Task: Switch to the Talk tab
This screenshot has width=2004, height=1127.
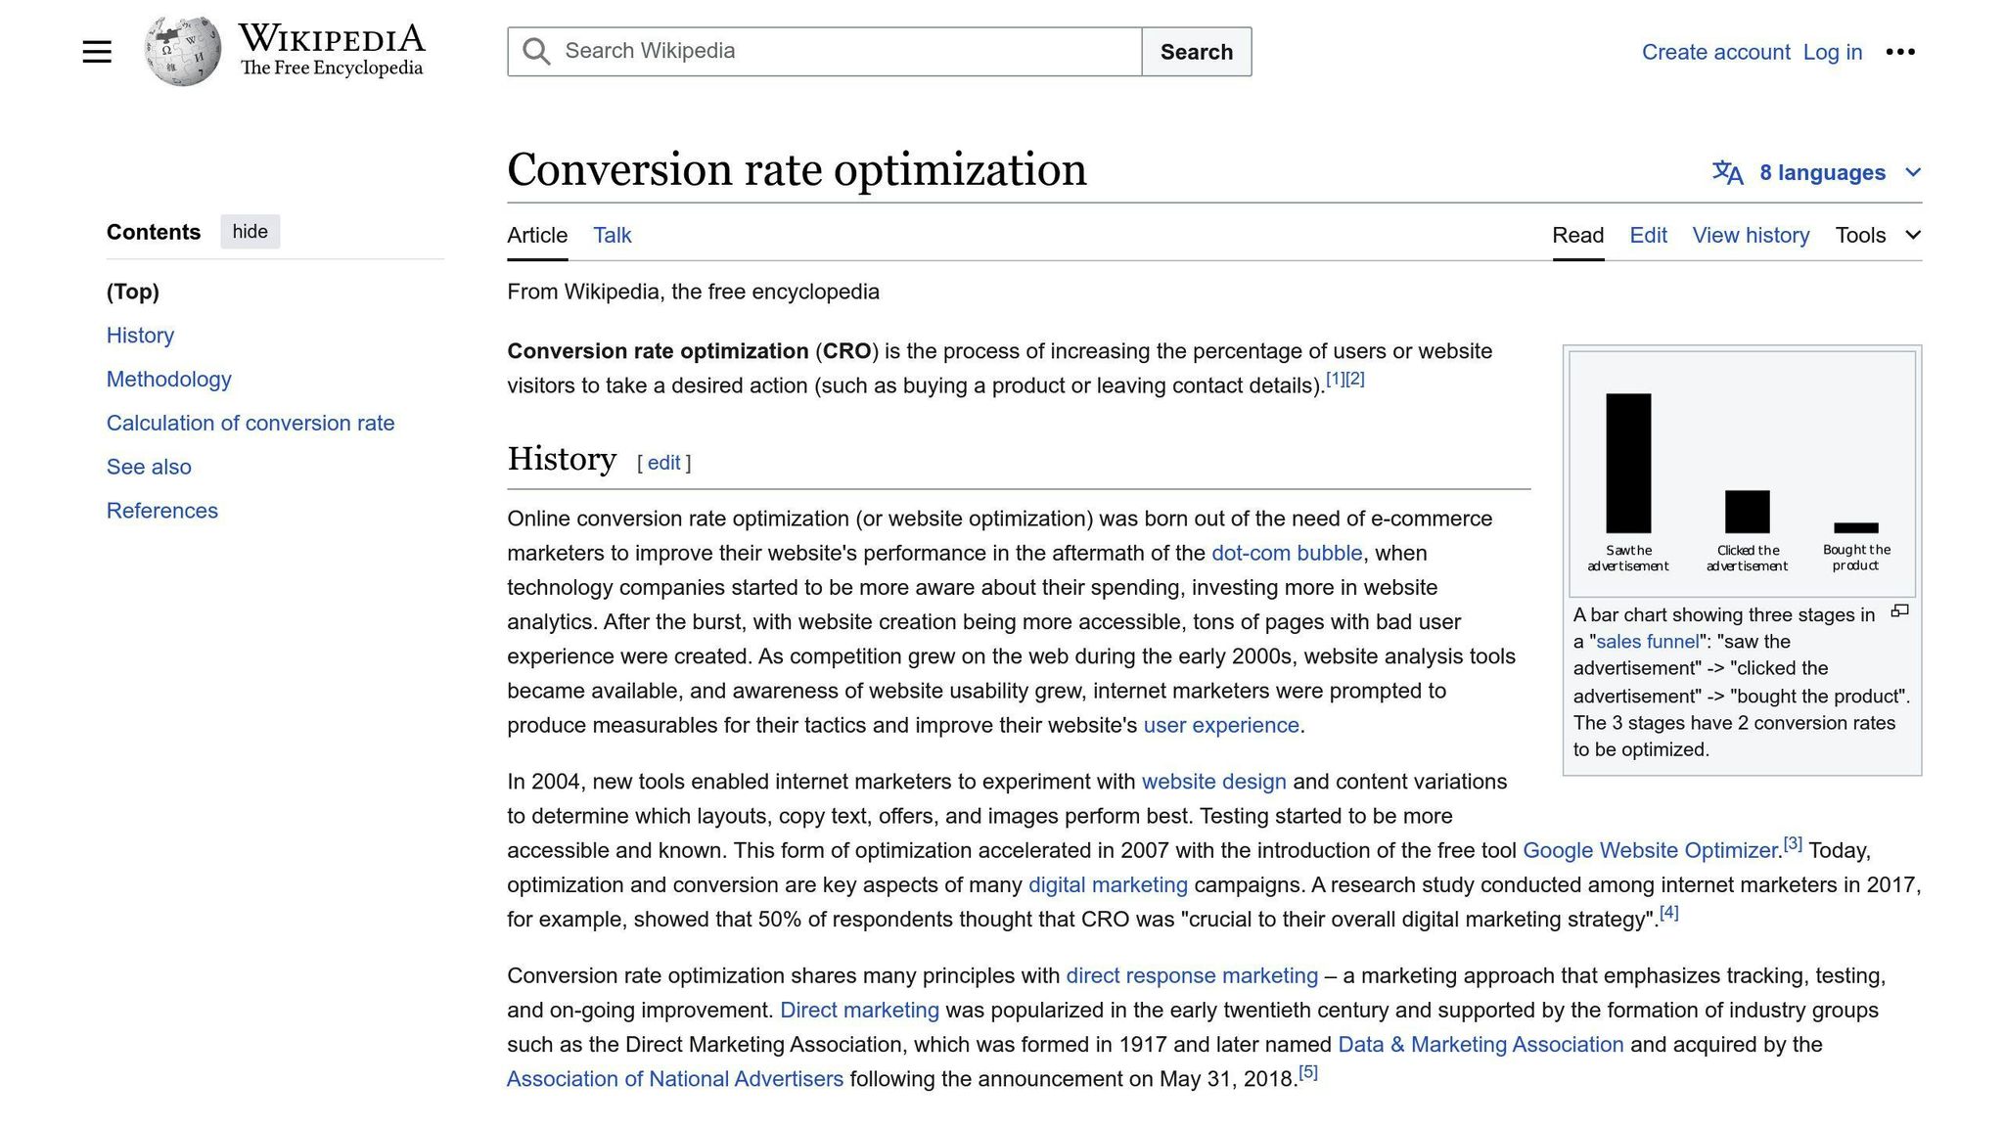Action: (x=612, y=236)
